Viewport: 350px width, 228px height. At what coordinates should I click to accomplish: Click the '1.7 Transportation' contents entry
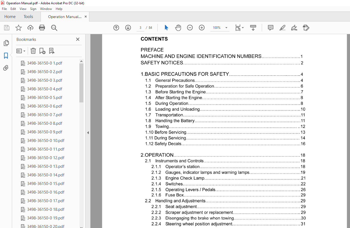(x=225, y=115)
